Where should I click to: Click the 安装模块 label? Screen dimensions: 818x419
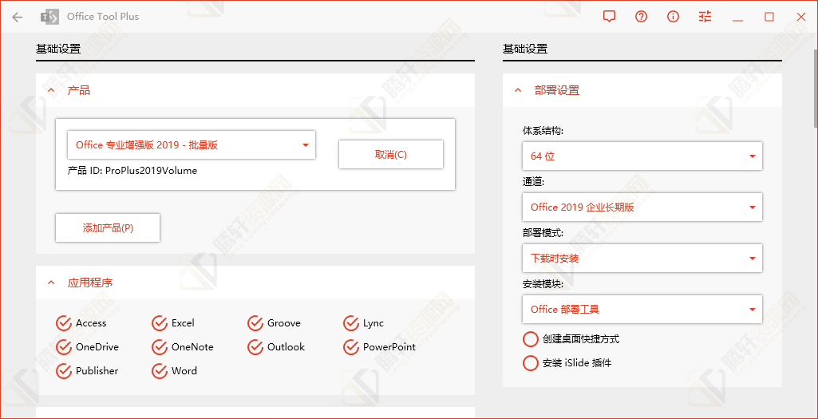point(543,284)
